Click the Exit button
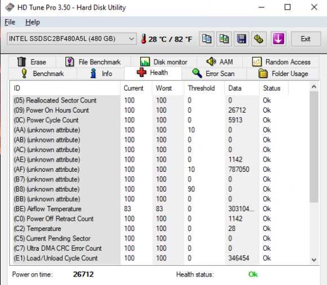Image resolution: width=327 pixels, height=285 pixels. point(306,39)
